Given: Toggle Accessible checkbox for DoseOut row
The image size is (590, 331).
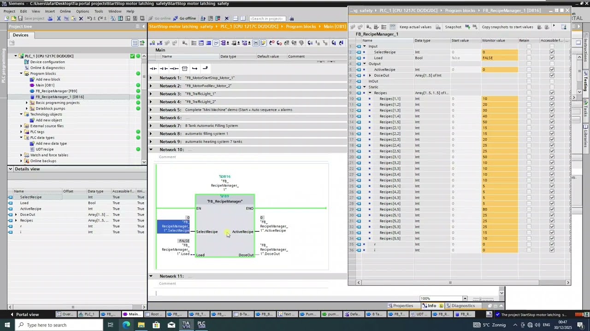Looking at the screenshot, I should (x=552, y=75).
